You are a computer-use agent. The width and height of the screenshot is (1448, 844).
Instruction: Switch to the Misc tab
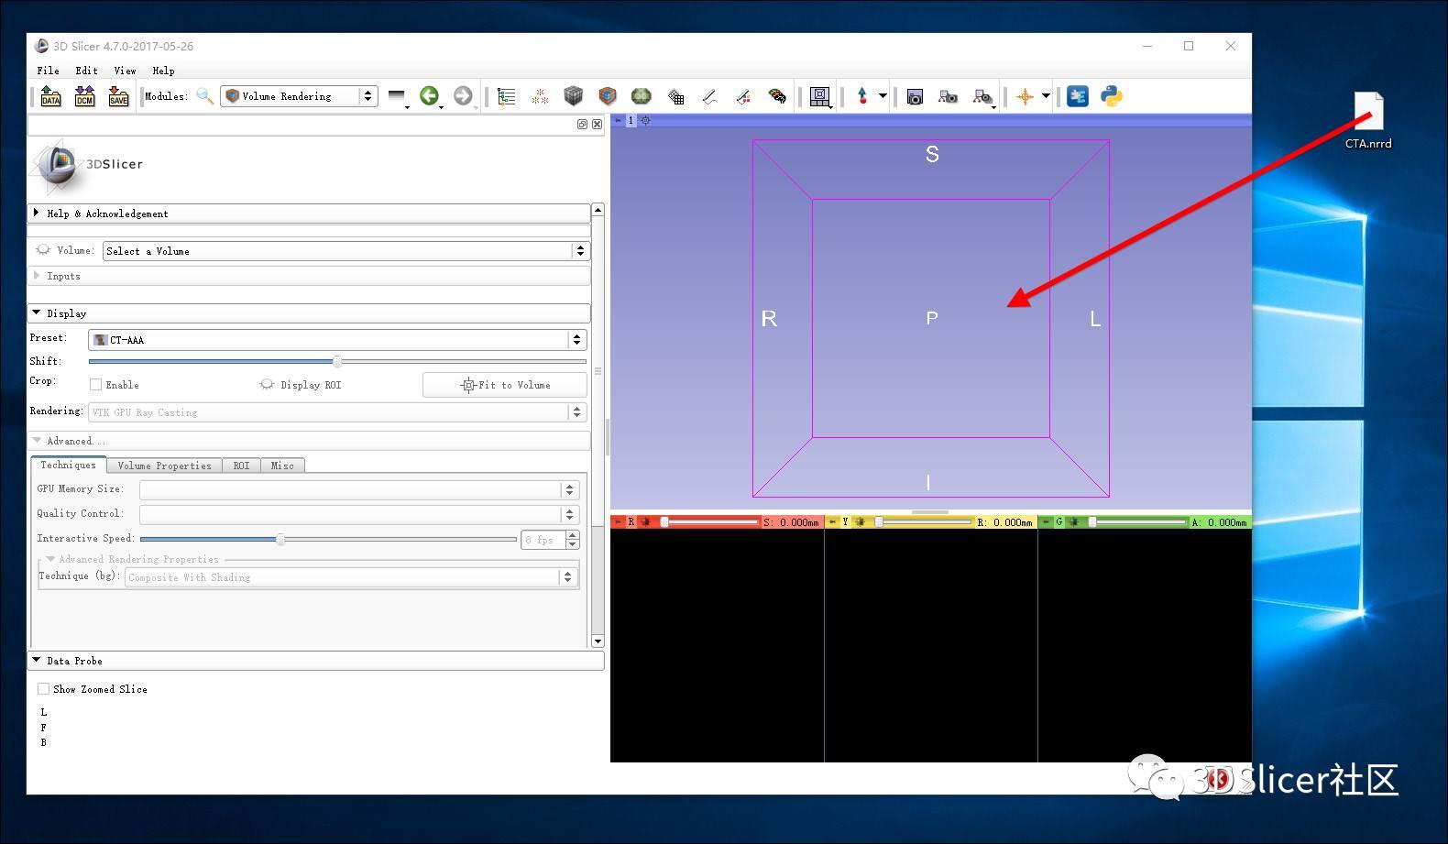[282, 466]
